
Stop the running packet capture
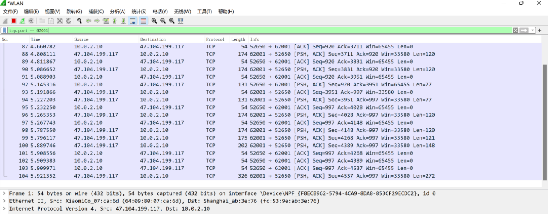[x=14, y=21]
